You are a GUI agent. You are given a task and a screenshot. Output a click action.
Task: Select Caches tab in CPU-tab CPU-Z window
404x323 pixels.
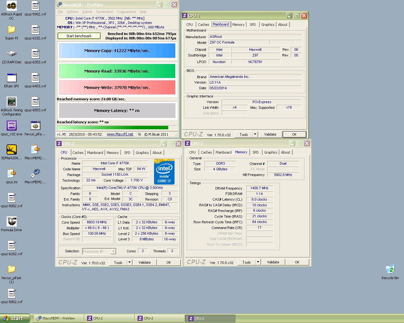tap(78, 153)
